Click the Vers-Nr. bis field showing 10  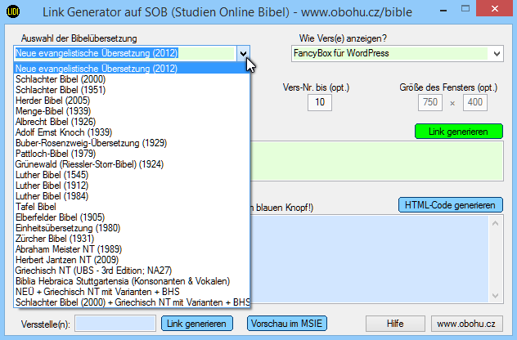pos(320,102)
